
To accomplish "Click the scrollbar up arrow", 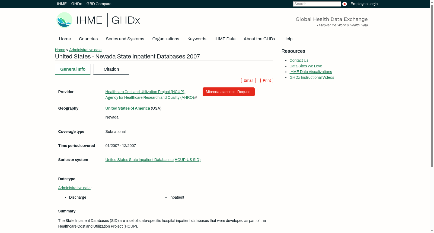I will 432,2.
